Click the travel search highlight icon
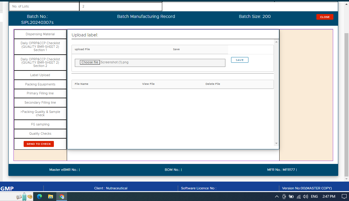This screenshot has width=349, height=201. [x=24, y=197]
